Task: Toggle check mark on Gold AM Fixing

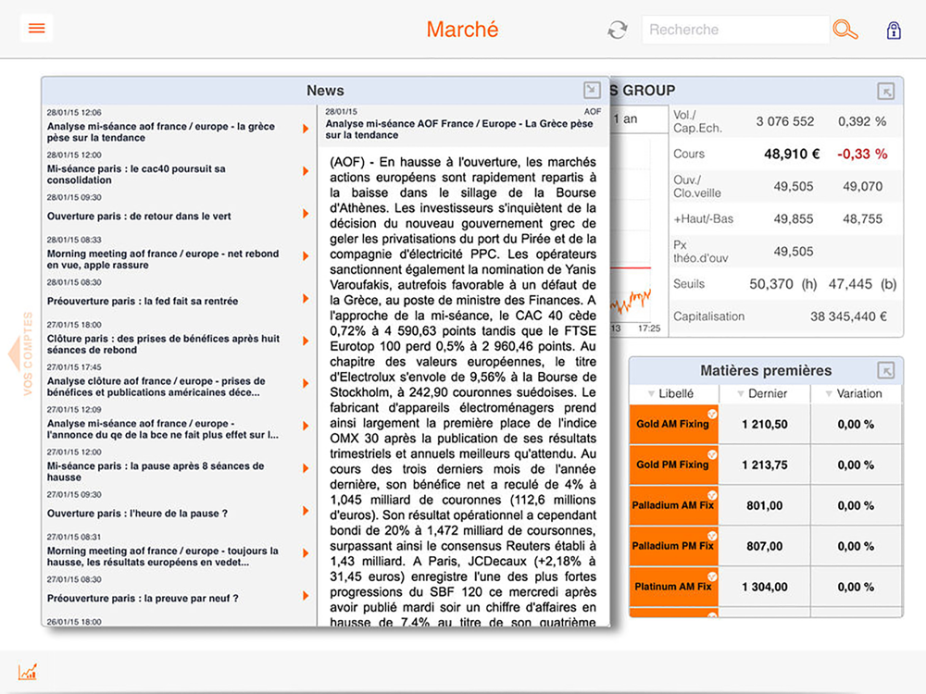Action: pyautogui.click(x=712, y=414)
